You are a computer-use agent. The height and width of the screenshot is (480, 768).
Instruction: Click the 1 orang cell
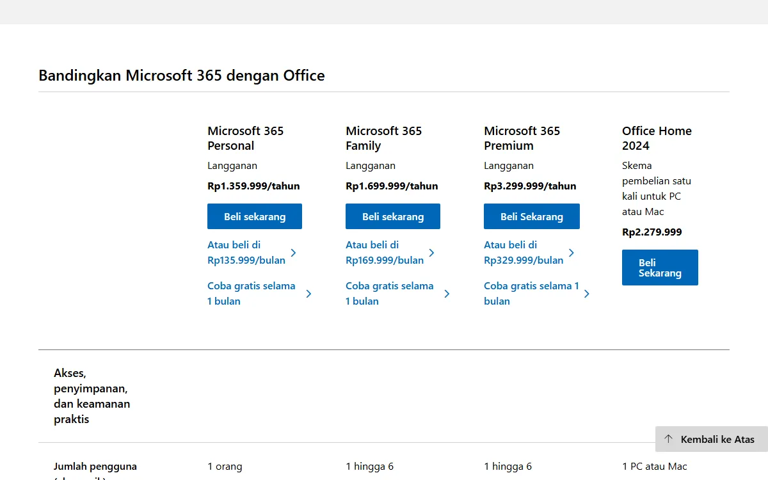(225, 467)
